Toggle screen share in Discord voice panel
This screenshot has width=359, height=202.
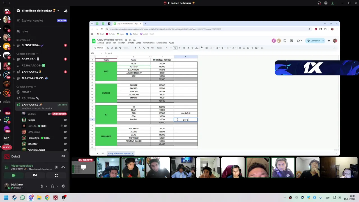pos(35,175)
